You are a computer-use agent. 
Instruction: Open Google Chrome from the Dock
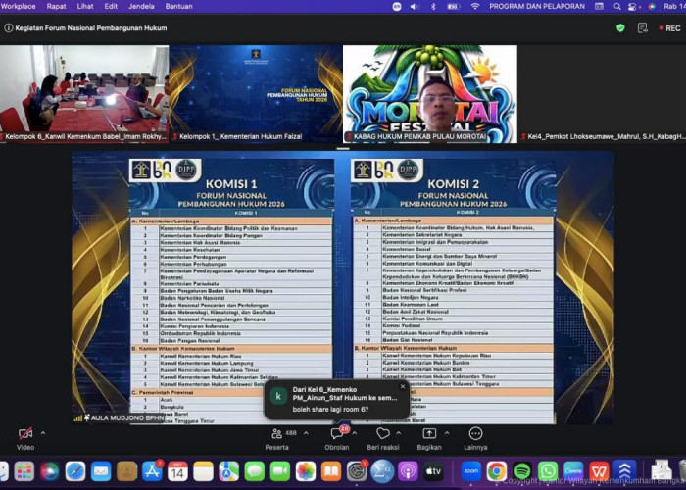(497, 471)
